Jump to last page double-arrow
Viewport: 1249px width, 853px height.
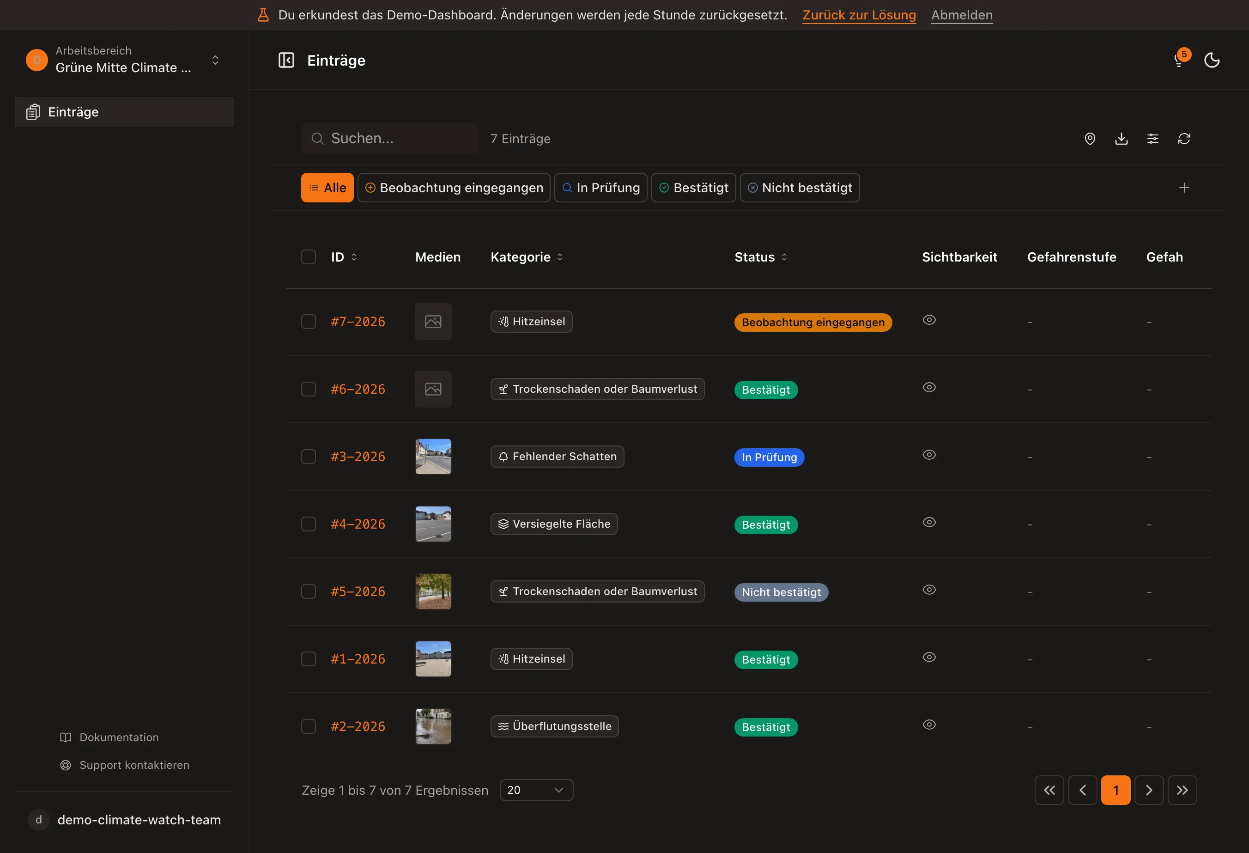(x=1182, y=790)
